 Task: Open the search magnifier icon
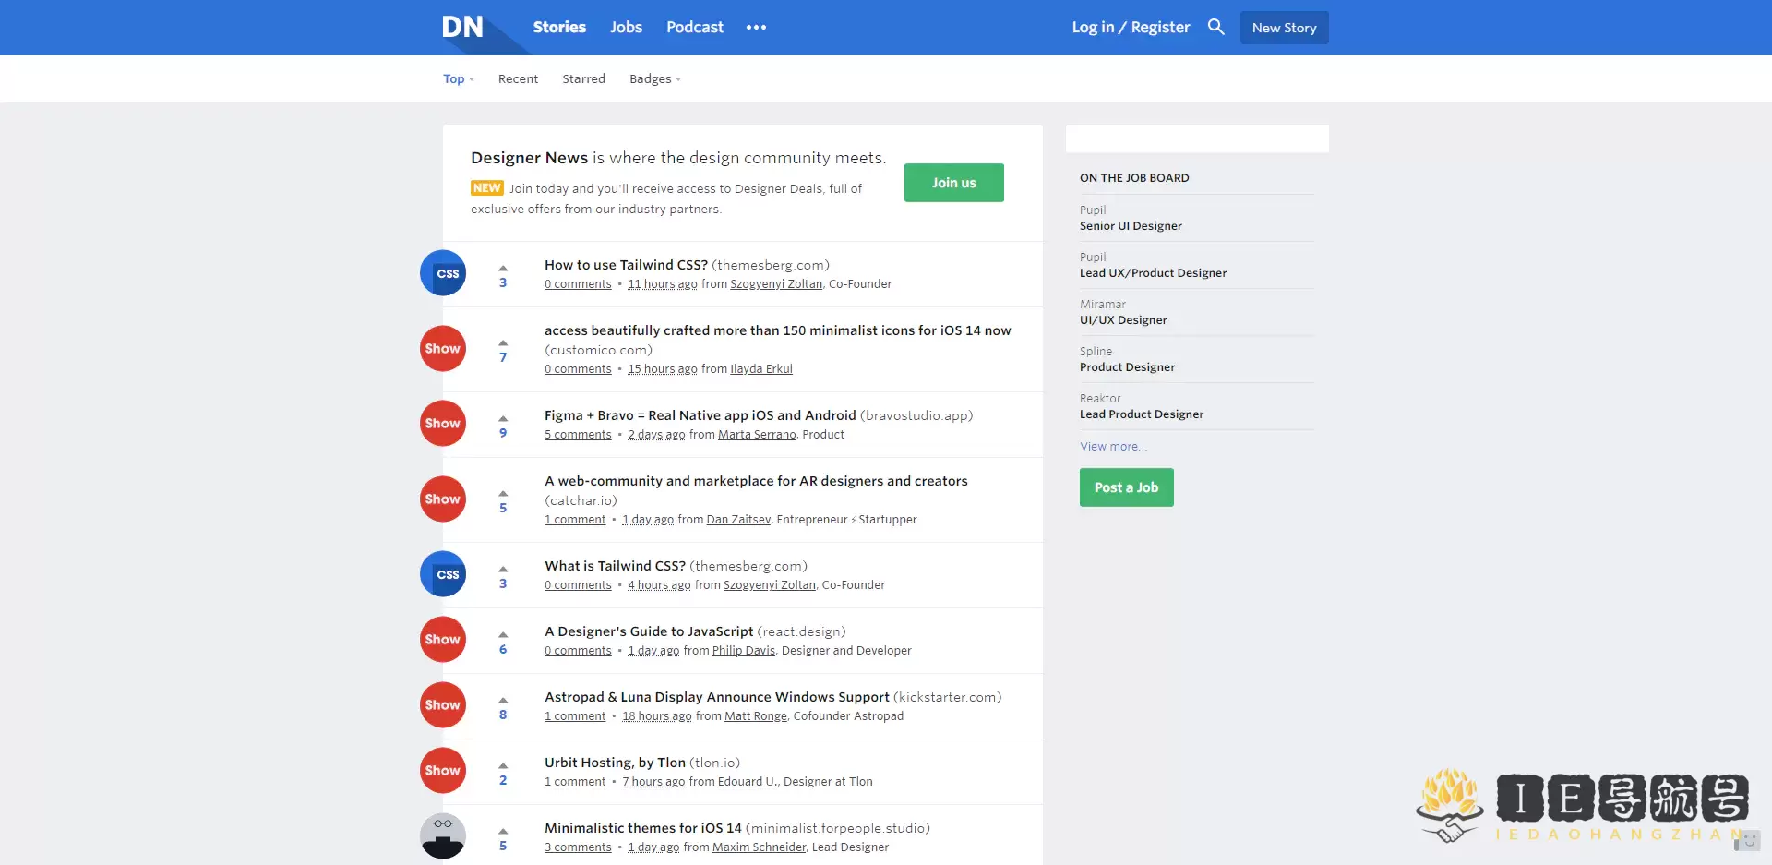pos(1215,27)
